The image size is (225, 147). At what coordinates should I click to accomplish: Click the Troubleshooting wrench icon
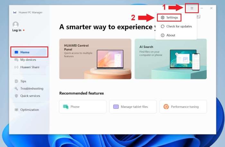pyautogui.click(x=16, y=88)
